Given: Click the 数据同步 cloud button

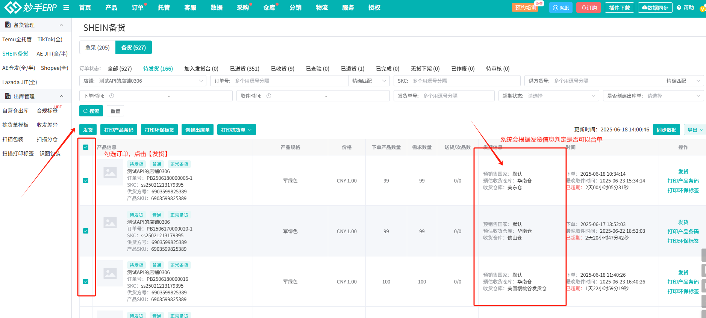Looking at the screenshot, I should [655, 8].
